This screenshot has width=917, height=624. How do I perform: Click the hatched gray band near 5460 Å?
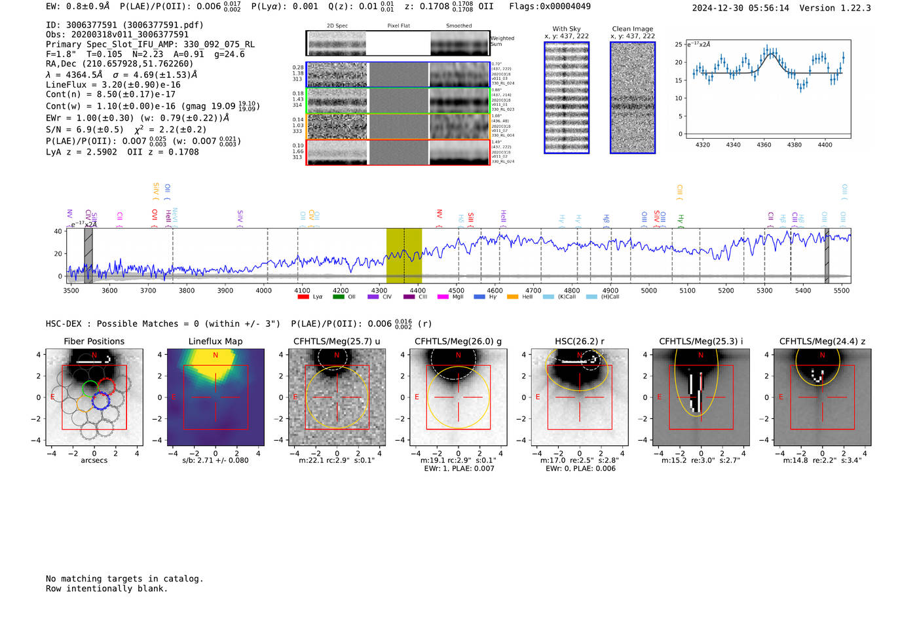pyautogui.click(x=827, y=255)
